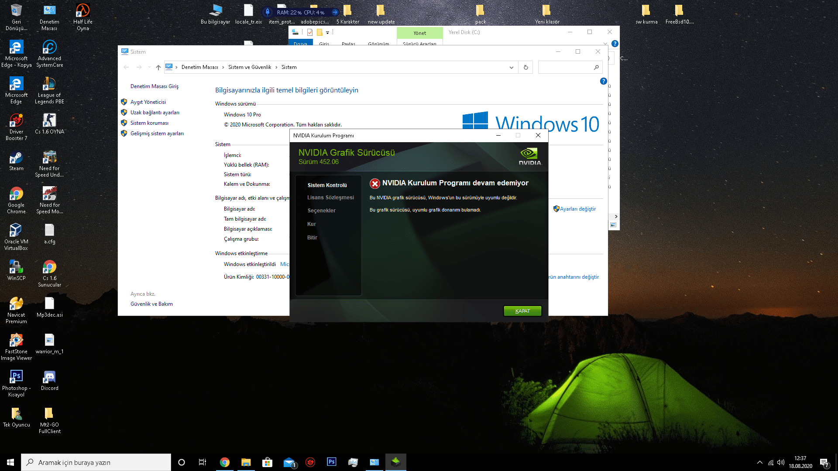This screenshot has height=471, width=838.
Task: Click Sistem ve Güvenlik breadcrumb
Action: point(250,67)
